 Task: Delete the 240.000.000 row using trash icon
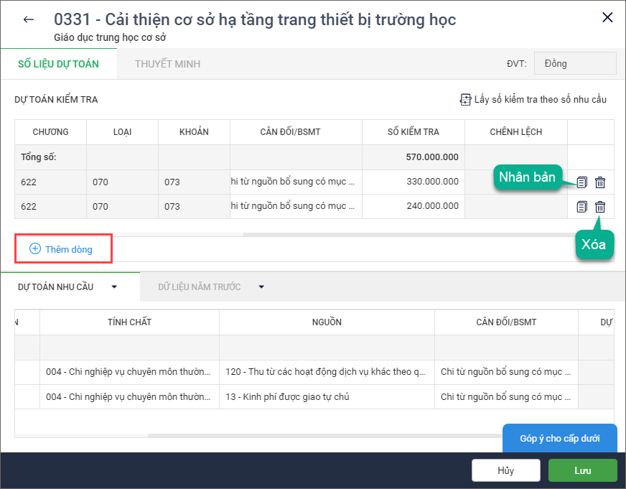click(x=600, y=206)
